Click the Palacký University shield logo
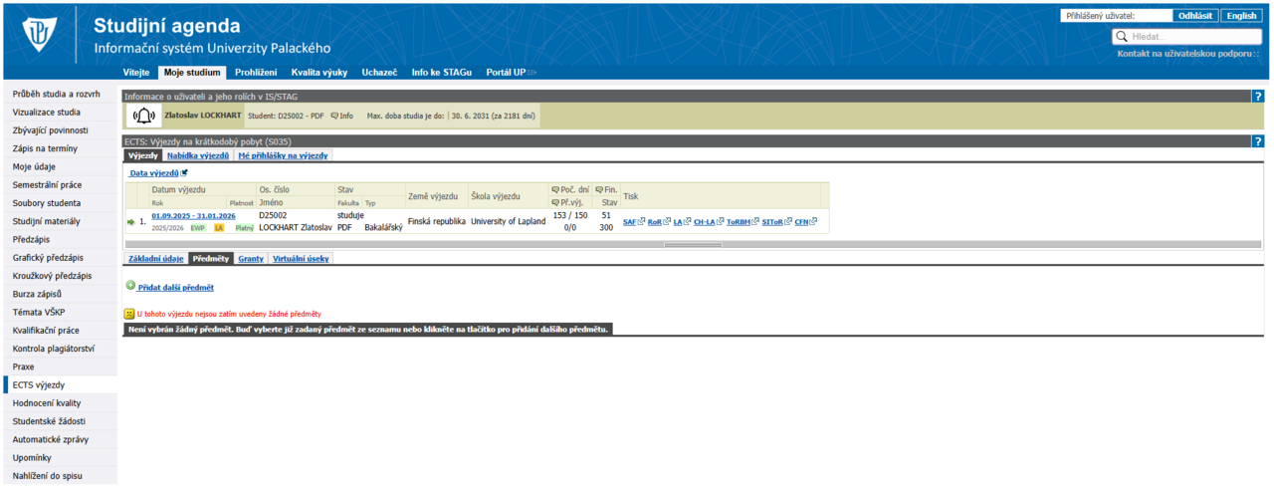 pyautogui.click(x=41, y=37)
